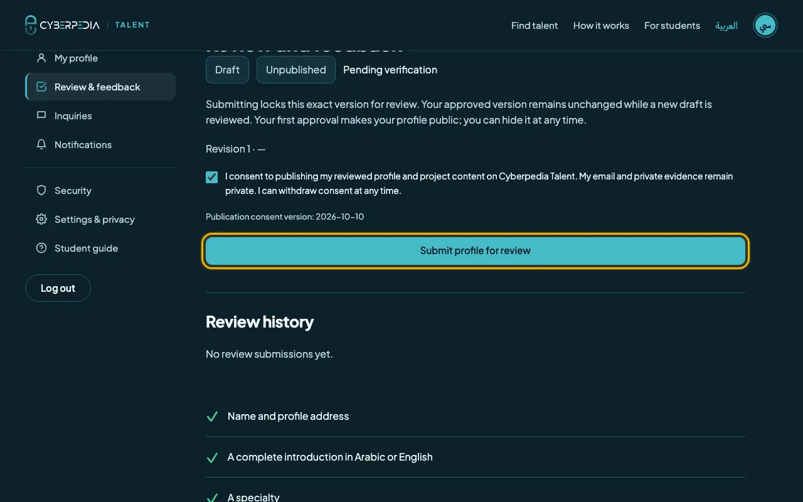Screen dimensions: 803x502
Task: Open the Student guide link
Action: (x=100, y=248)
